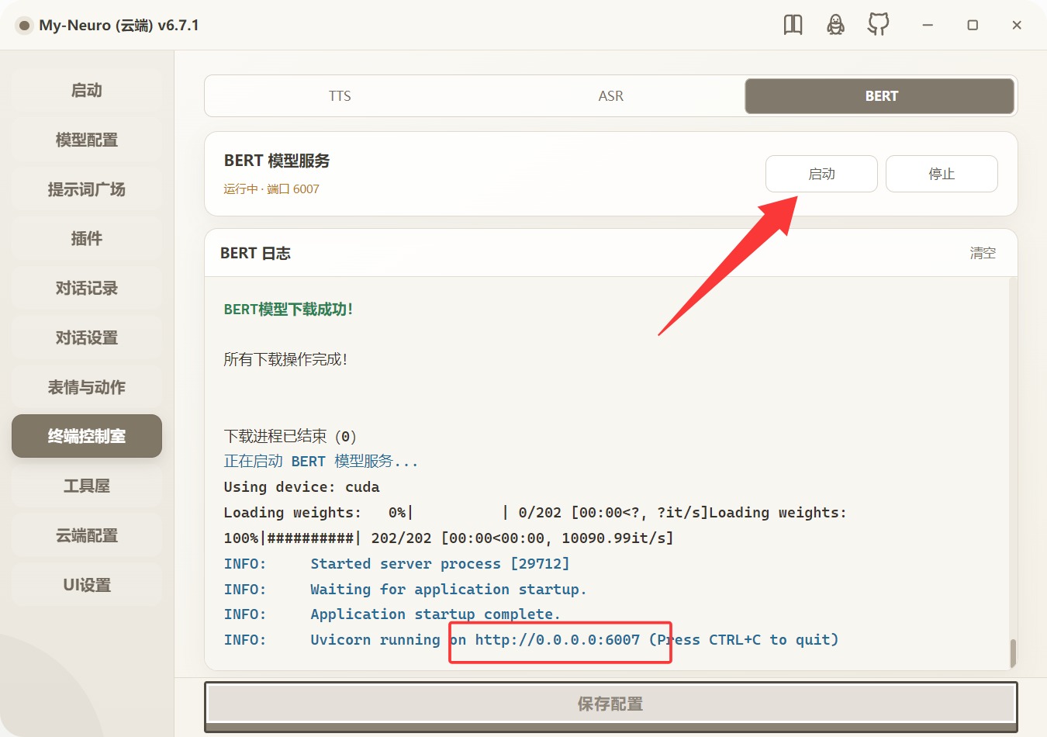The height and width of the screenshot is (737, 1047).
Task: Open the GitHub icon in title bar
Action: pos(878,25)
